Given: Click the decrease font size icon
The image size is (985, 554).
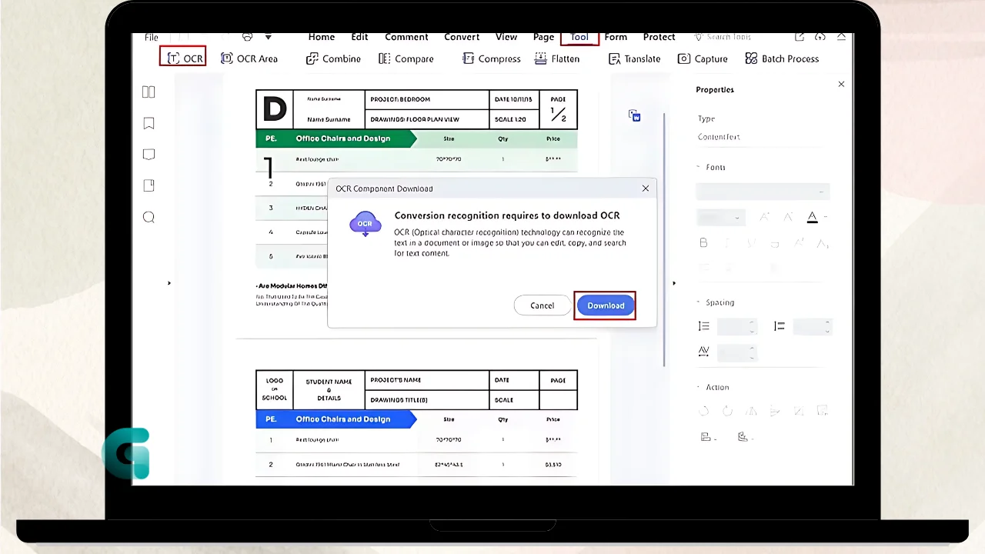Looking at the screenshot, I should tap(787, 217).
